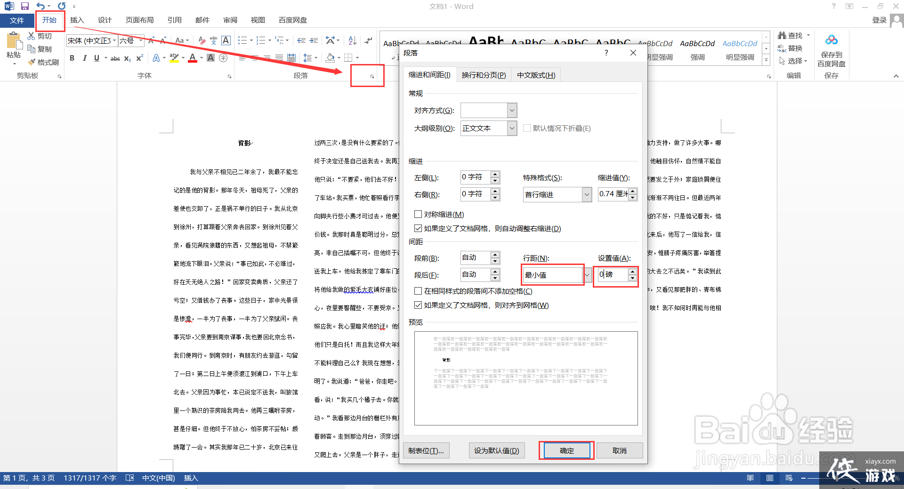
Task: Click the 取消 Cancel button
Action: (620, 450)
